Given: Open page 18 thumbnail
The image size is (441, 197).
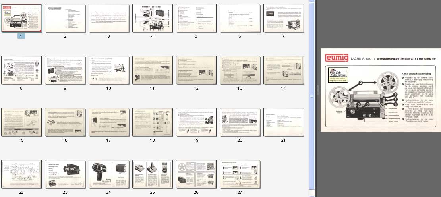Looking at the screenshot, I should pos(152,122).
